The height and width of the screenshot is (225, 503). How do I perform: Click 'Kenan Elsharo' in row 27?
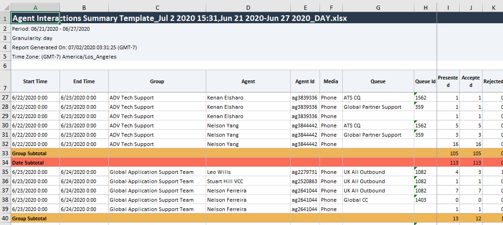[x=248, y=97]
